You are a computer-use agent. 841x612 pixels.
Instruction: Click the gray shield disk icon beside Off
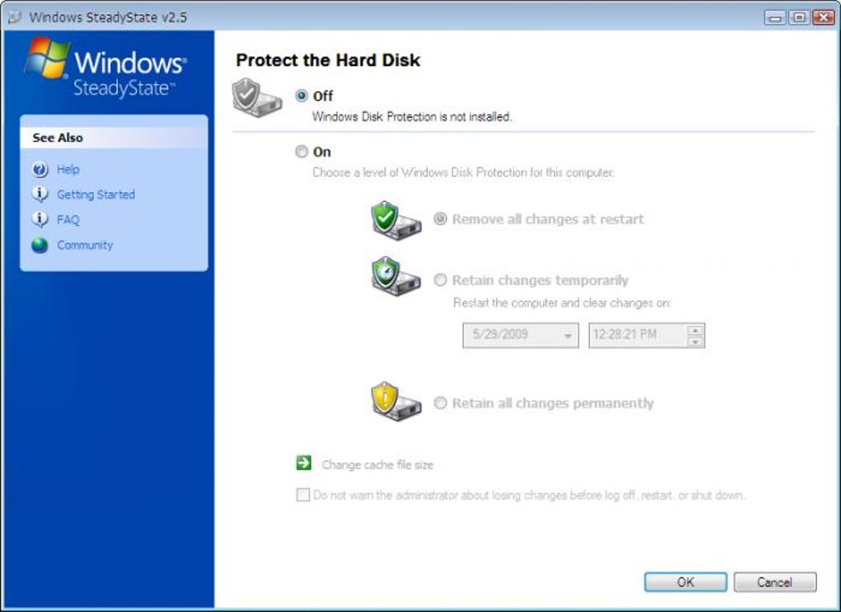point(253,99)
